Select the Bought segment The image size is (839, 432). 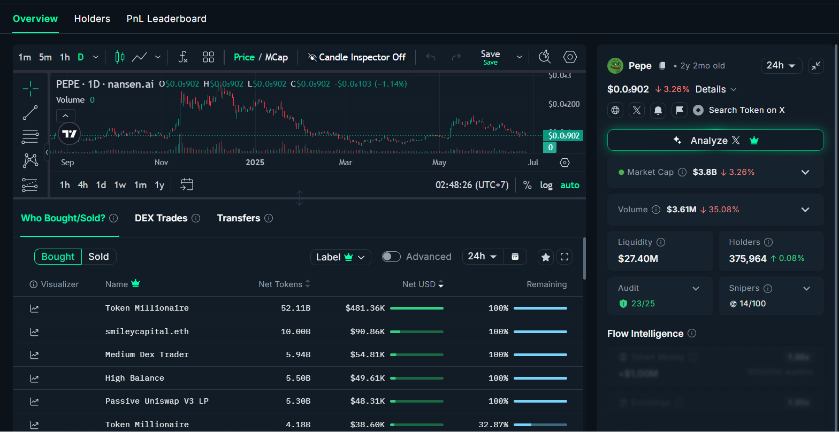point(58,257)
